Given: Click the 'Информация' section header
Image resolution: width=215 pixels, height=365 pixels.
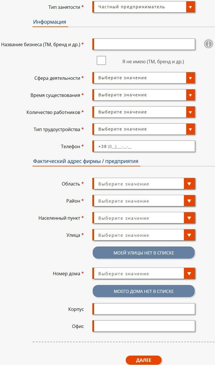Looking at the screenshot, I should 50,22.
